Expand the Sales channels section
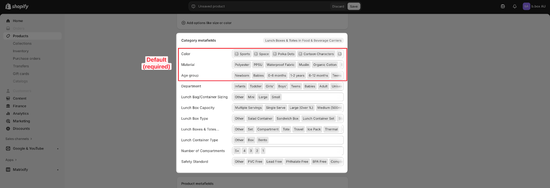The image size is (550, 188). click(x=19, y=139)
